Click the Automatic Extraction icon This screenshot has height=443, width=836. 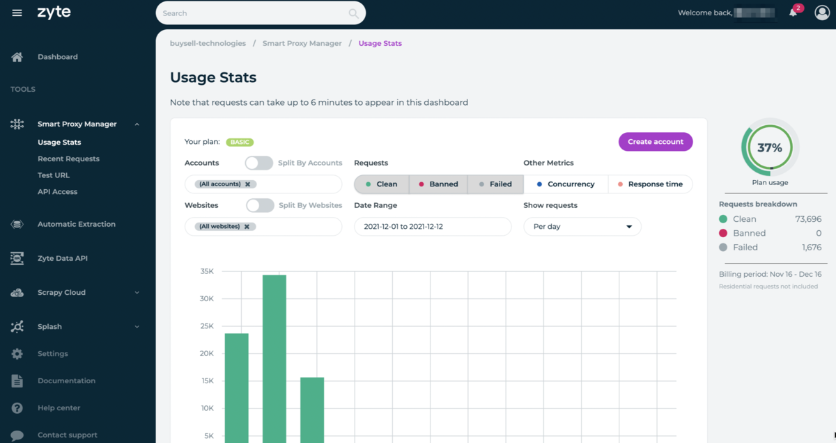tap(17, 224)
